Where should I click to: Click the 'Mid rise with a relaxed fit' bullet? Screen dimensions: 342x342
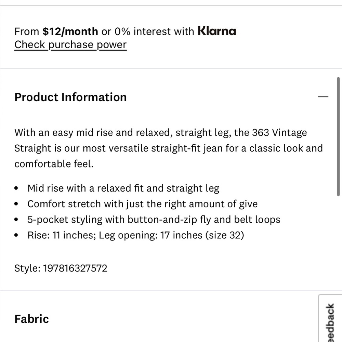123,188
